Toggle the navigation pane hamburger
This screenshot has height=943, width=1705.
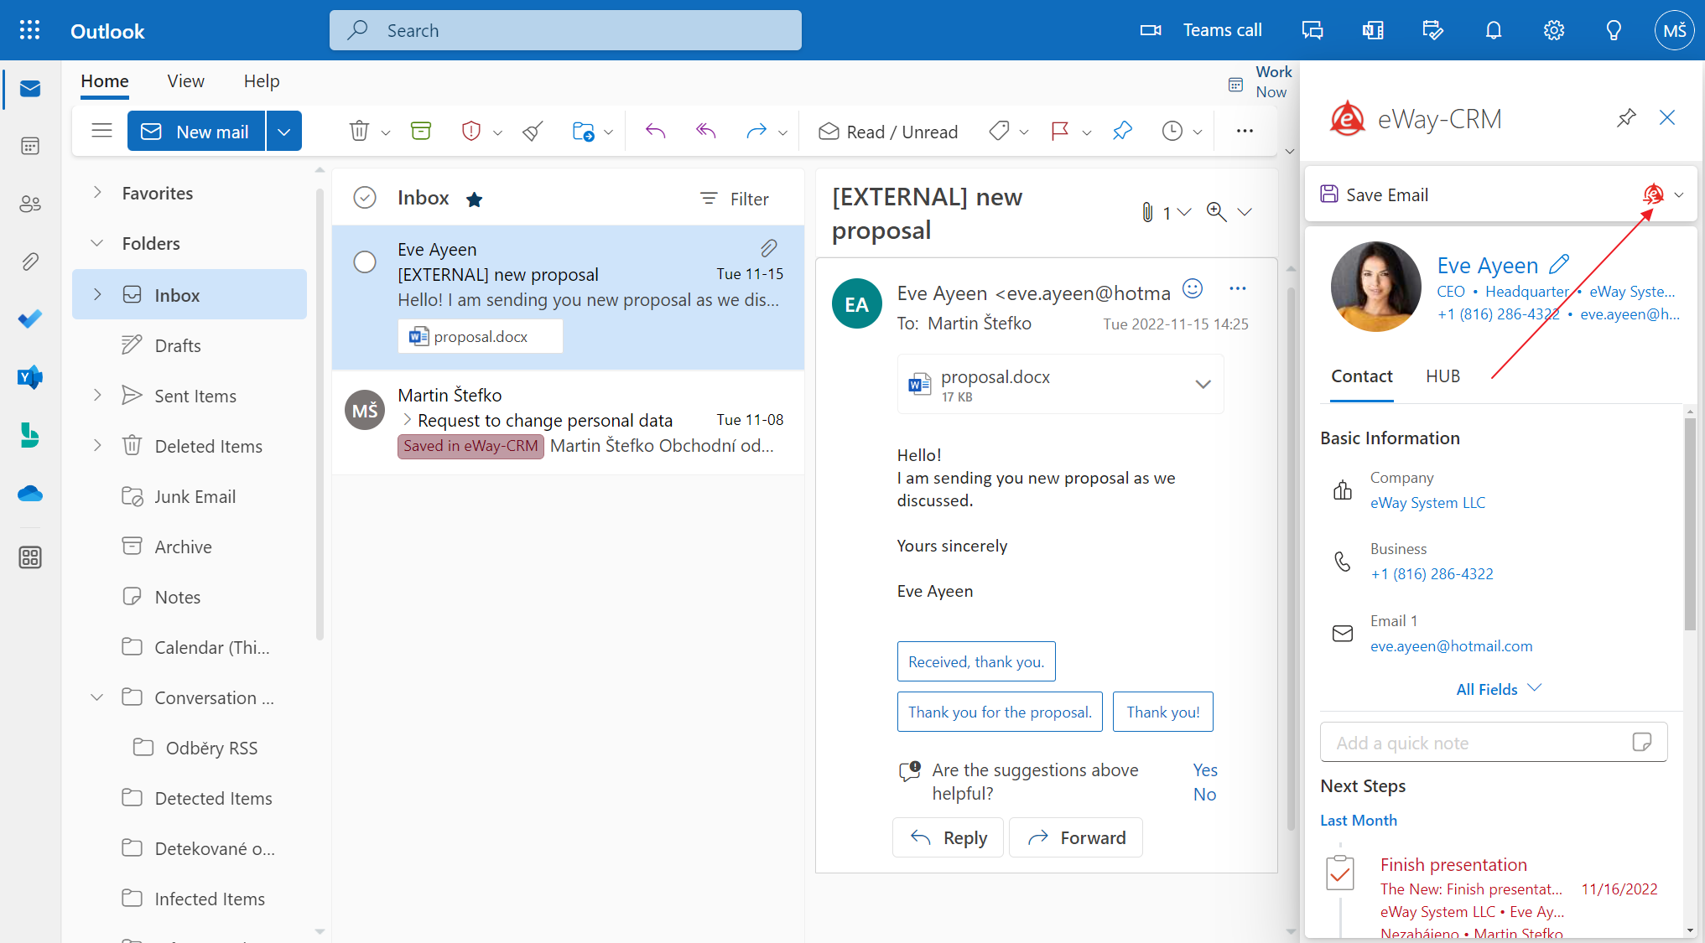101,131
